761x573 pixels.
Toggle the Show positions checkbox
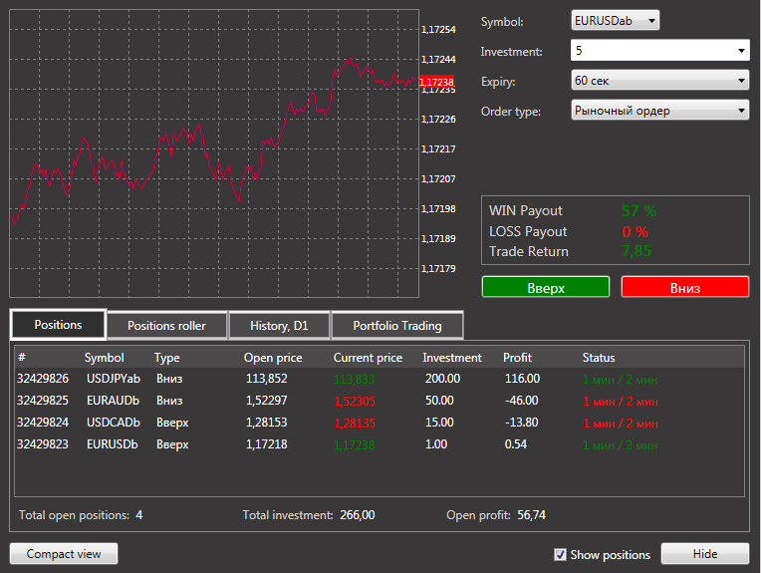560,554
